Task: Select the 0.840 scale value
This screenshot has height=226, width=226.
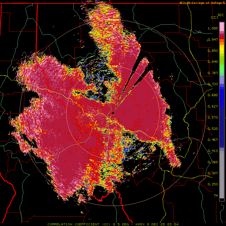Action: (213, 62)
